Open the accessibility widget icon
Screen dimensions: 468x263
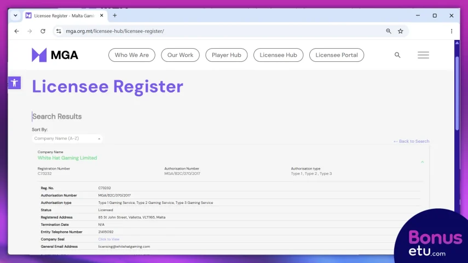[x=14, y=83]
